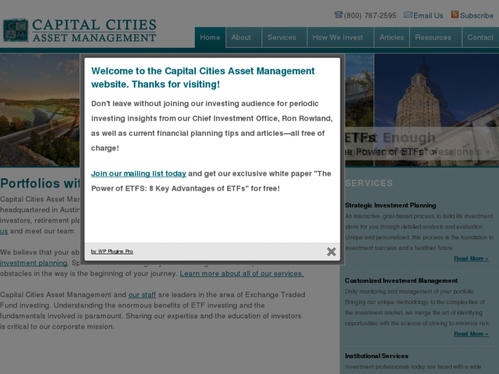
Task: Open the Resources menu
Action: click(x=436, y=37)
